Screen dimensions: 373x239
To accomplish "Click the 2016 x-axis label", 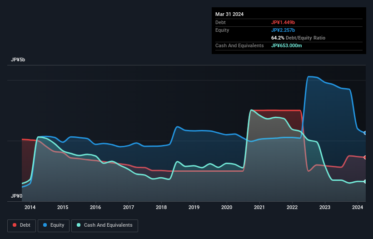I will click(95, 207).
